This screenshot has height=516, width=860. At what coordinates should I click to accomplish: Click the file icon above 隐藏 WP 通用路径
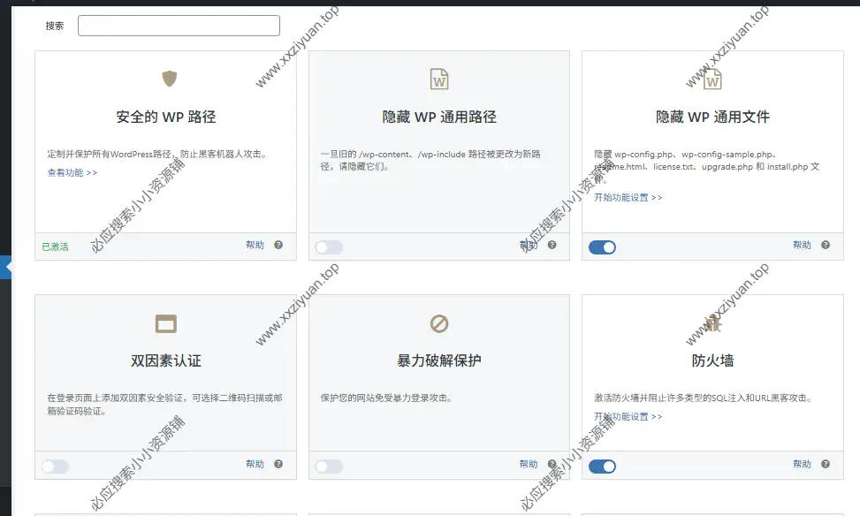(x=439, y=80)
